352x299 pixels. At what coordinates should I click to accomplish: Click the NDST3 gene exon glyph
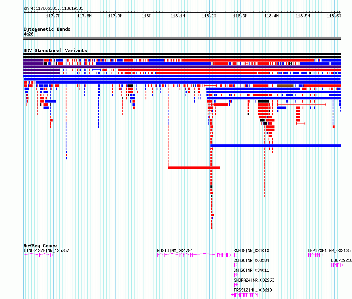click(194, 255)
